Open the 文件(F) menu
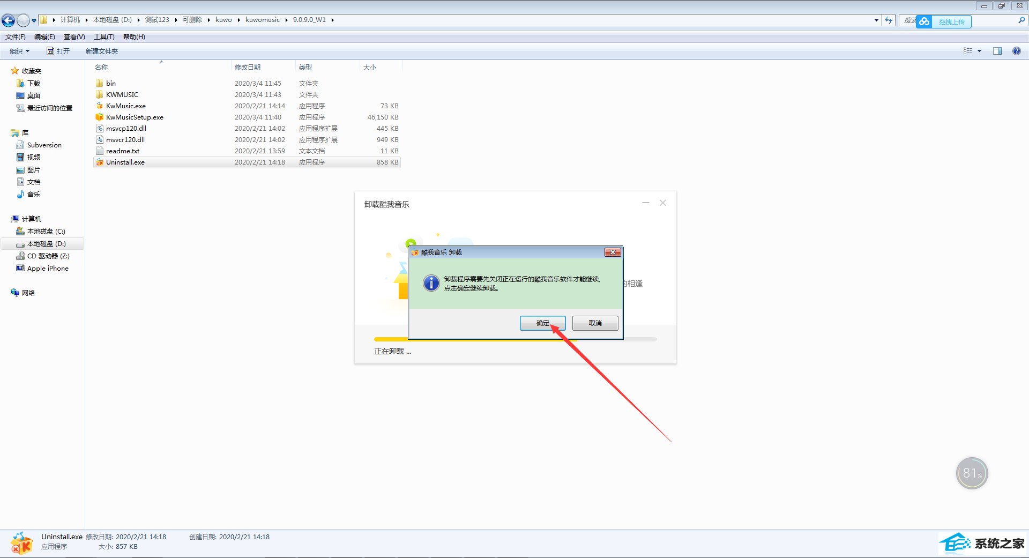 tap(16, 37)
